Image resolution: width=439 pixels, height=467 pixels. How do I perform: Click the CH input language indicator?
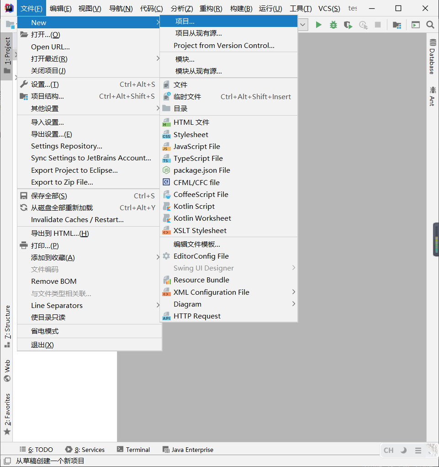coord(388,450)
